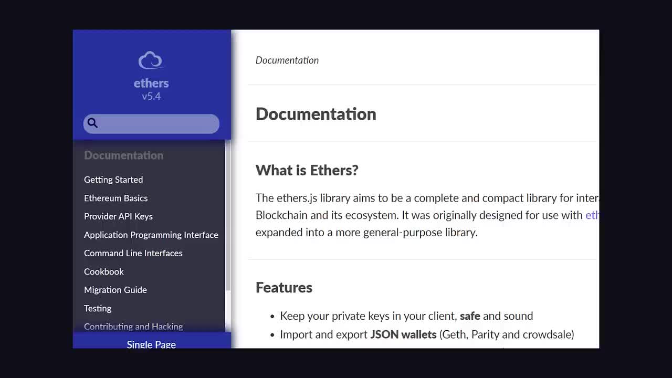Viewport: 672px width, 378px height.
Task: Click the What is Ethers? heading
Action: (x=307, y=170)
